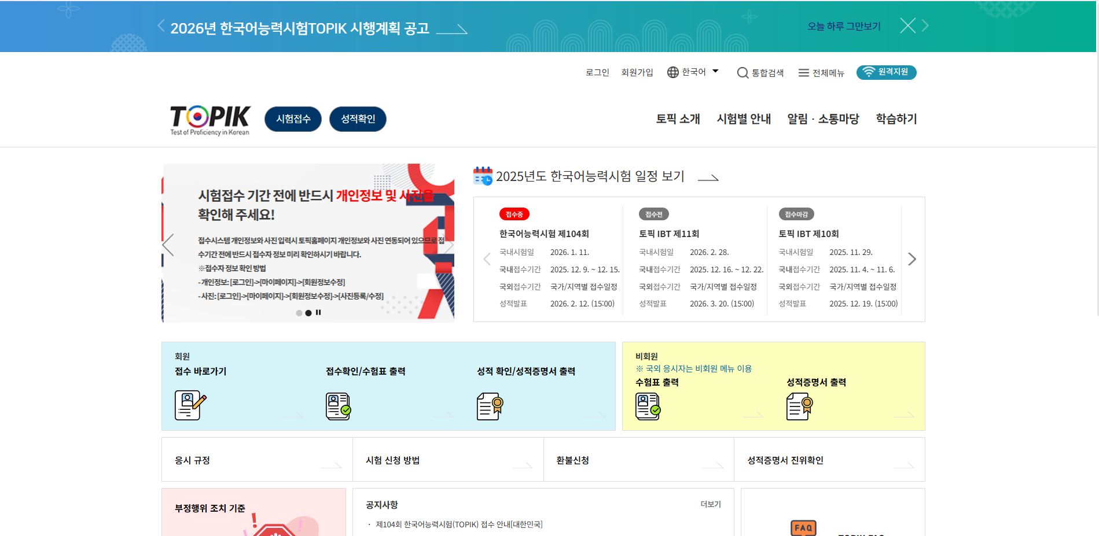This screenshot has width=1099, height=536.
Task: Select 토픽 IBT 제11회 exam title
Action: point(669,234)
